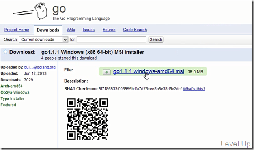254x150 pixels.
Task: Go to the Source tab
Action: click(x=109, y=30)
